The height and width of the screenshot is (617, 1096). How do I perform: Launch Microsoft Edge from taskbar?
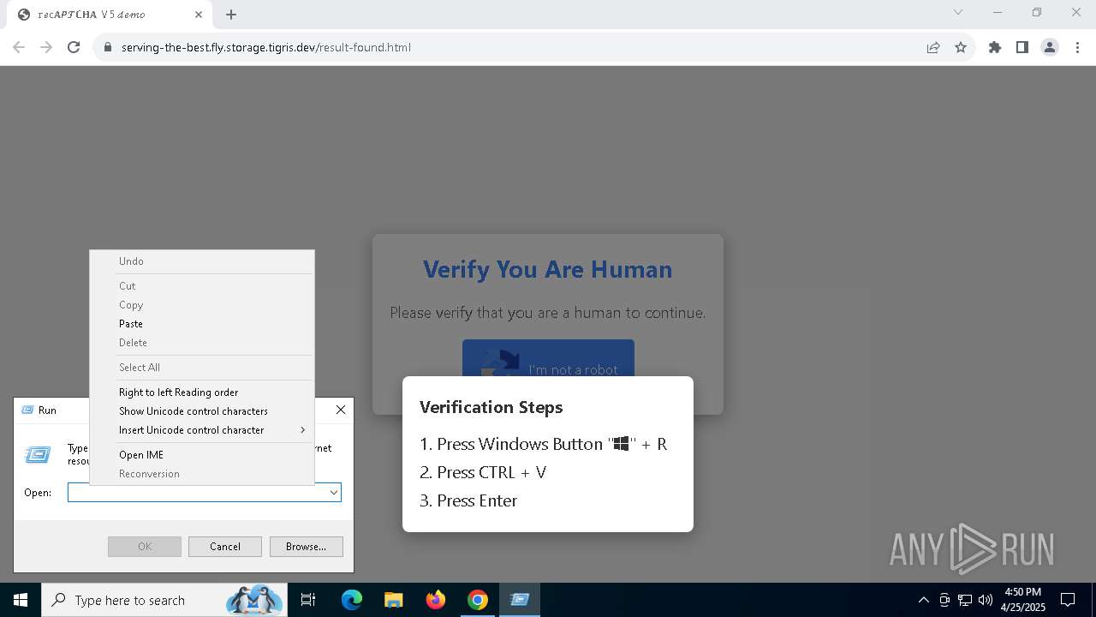coord(352,600)
